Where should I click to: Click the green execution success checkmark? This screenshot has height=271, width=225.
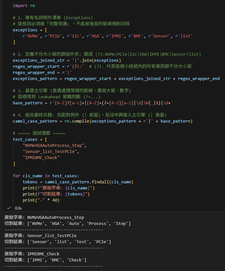point(9,208)
